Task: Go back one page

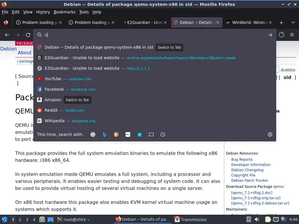Action: point(7,35)
